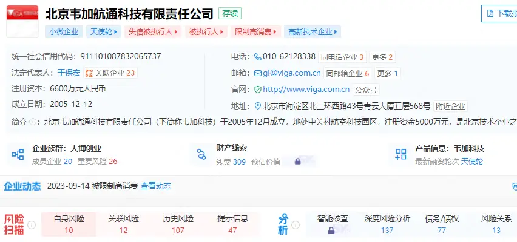Open legal representative 于保宏 link
The image size is (517, 242).
click(x=69, y=73)
